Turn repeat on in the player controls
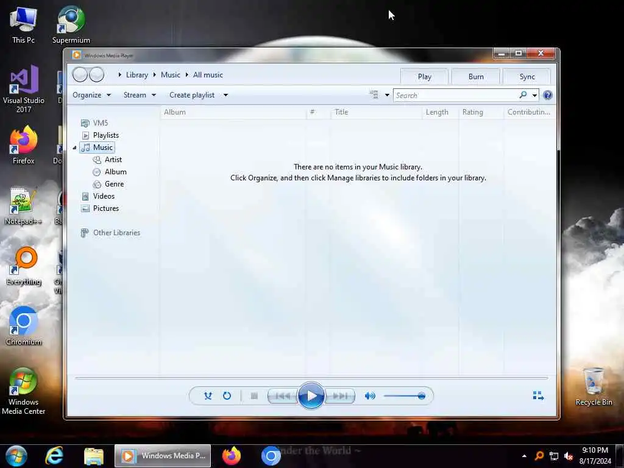 coord(227,395)
